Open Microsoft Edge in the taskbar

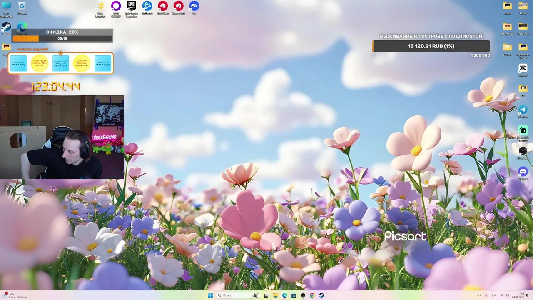coord(285,295)
